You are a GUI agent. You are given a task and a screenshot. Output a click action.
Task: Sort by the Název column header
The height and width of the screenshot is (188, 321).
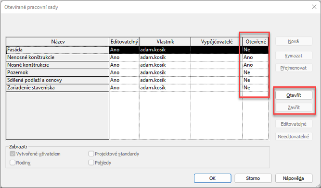pos(58,42)
